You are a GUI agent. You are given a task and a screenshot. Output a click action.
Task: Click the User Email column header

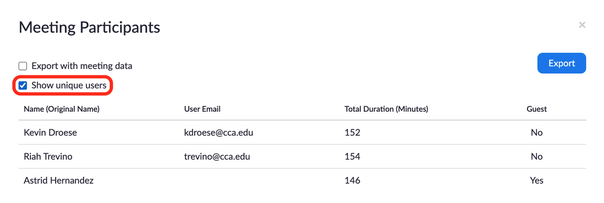(x=202, y=109)
